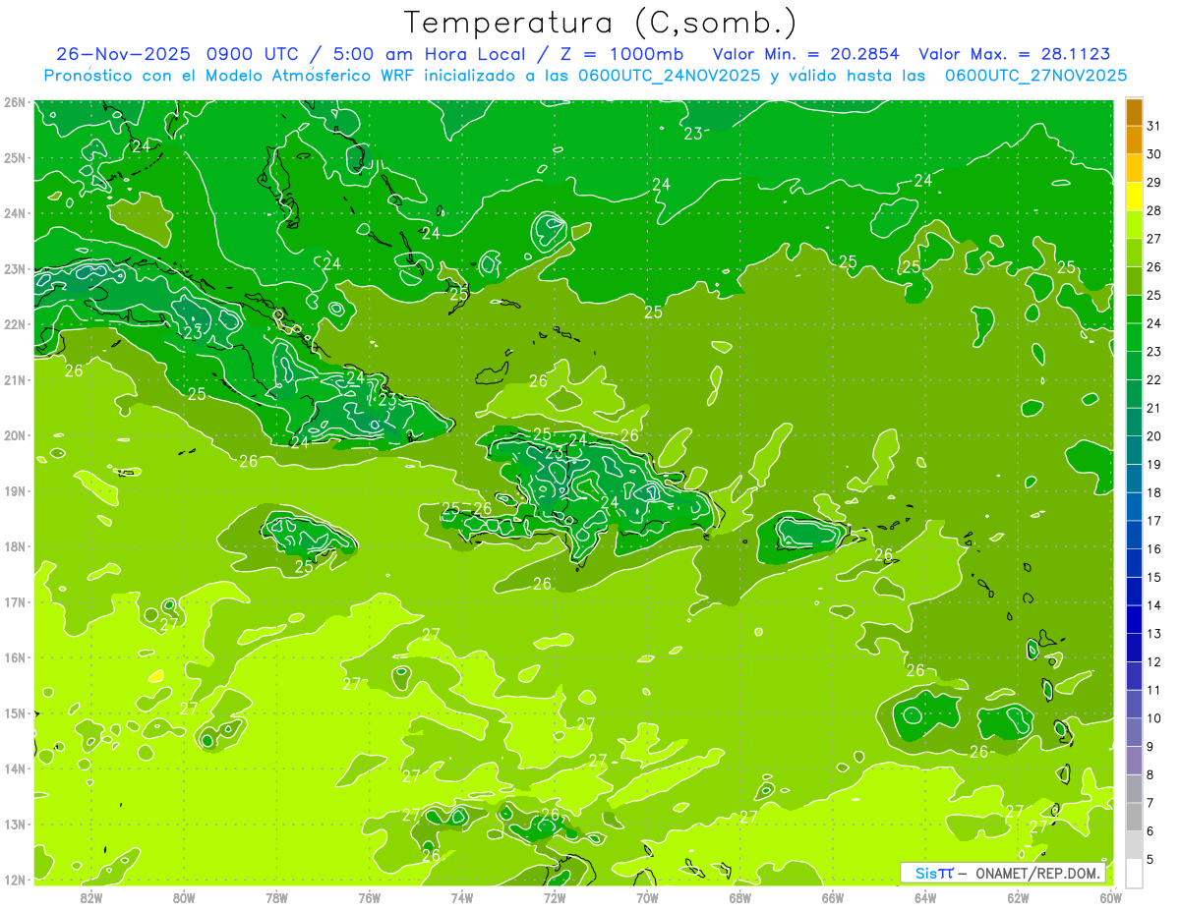Click the latitude tick label 22N

tap(16, 324)
